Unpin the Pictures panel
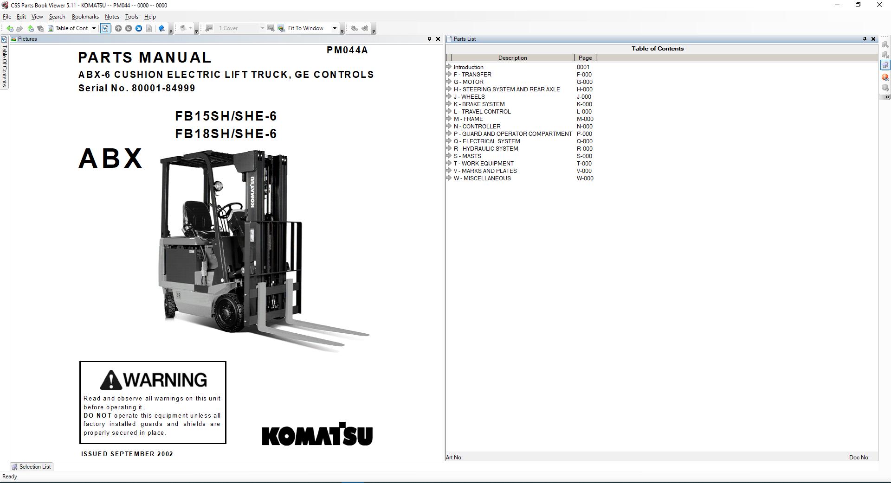891x483 pixels. (429, 39)
